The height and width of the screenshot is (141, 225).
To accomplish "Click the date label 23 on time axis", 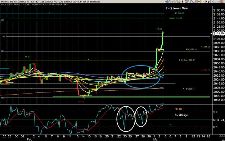I will pos(125,136).
